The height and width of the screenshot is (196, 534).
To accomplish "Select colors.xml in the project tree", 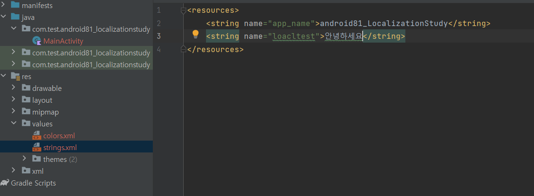I will (x=59, y=136).
